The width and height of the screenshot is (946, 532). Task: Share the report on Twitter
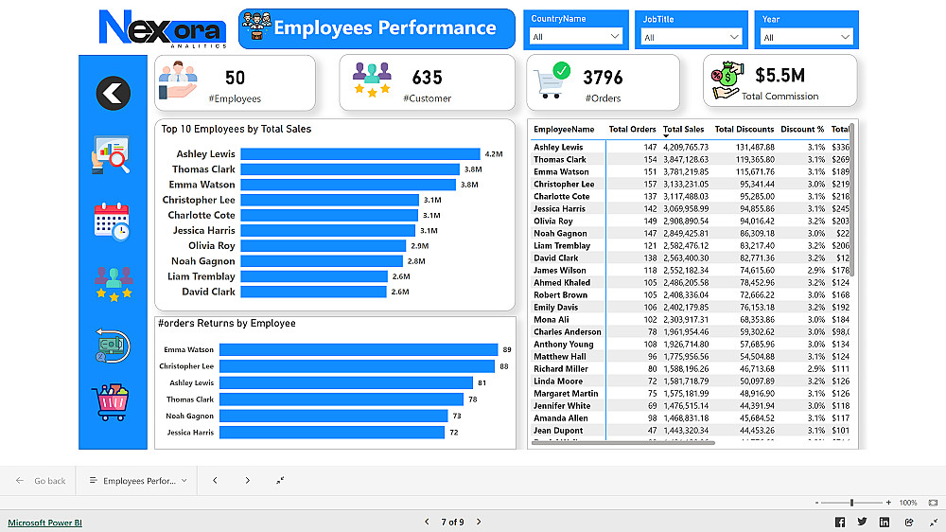[862, 523]
